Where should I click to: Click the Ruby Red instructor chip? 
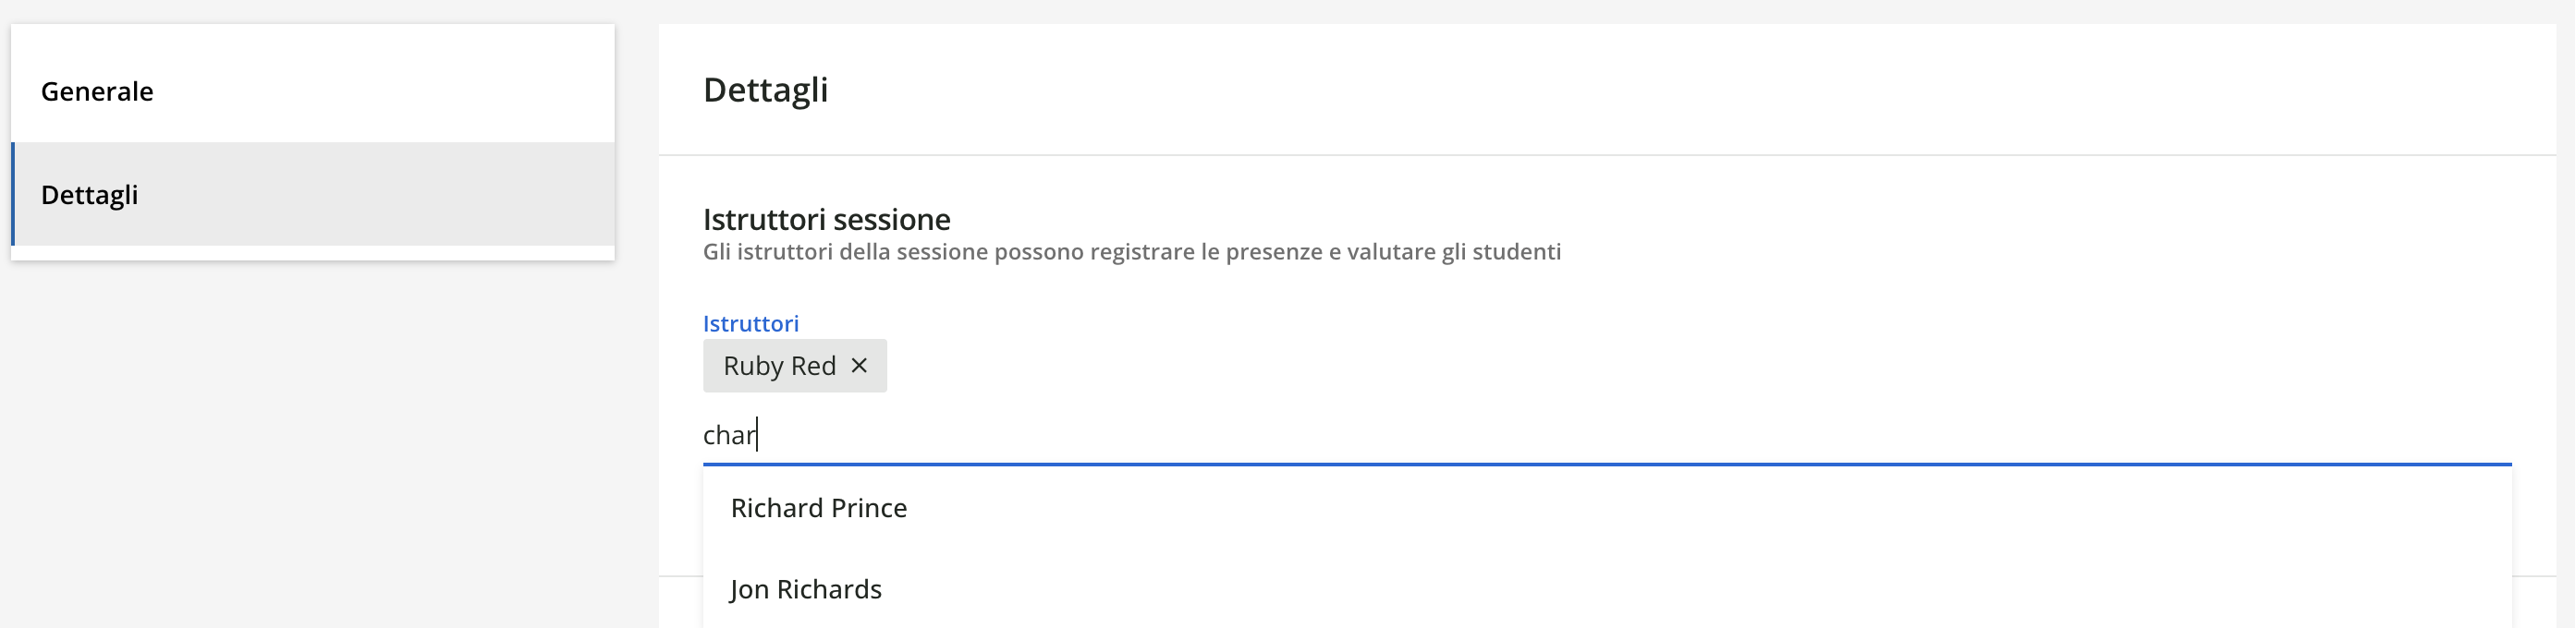pos(780,366)
